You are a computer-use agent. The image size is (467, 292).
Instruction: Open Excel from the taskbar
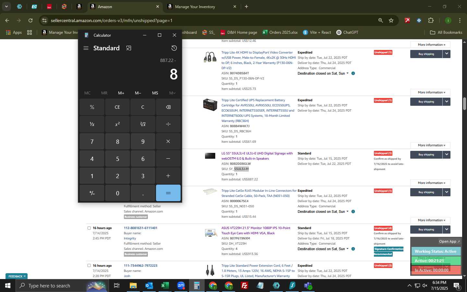coord(165,286)
